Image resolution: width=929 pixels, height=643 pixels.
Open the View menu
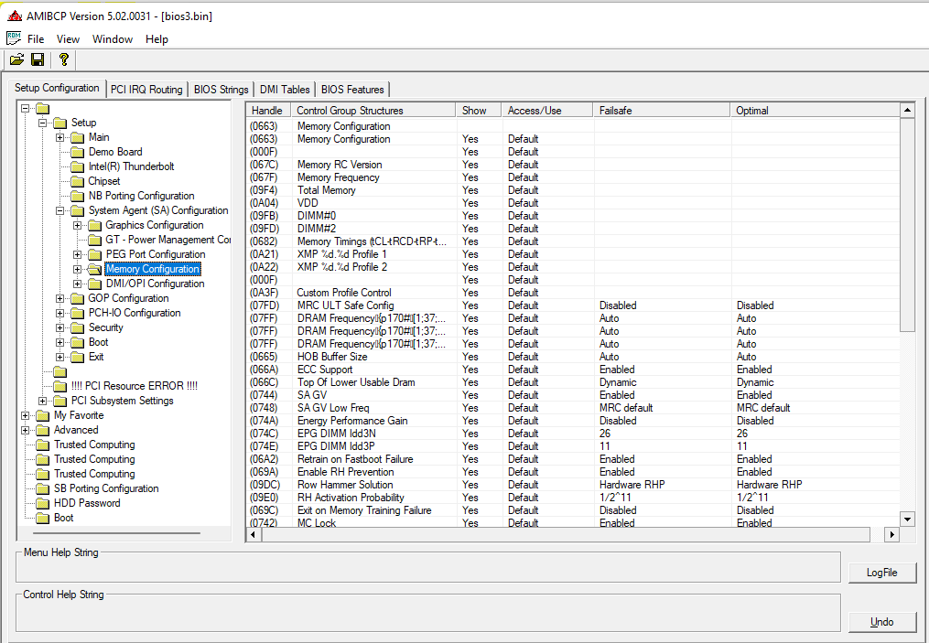[x=68, y=39]
